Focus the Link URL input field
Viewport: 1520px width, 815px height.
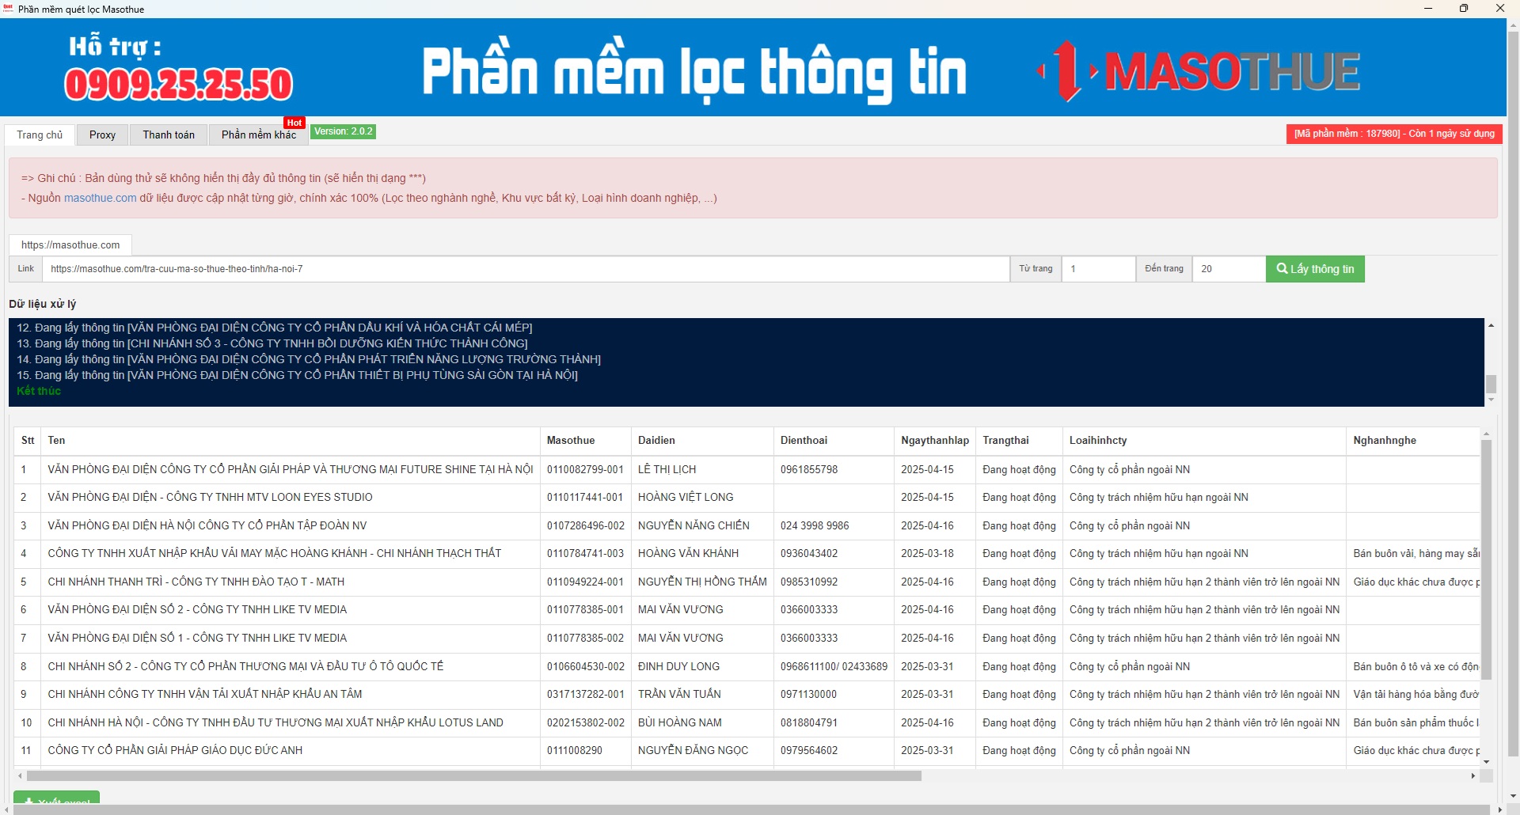pyautogui.click(x=526, y=269)
